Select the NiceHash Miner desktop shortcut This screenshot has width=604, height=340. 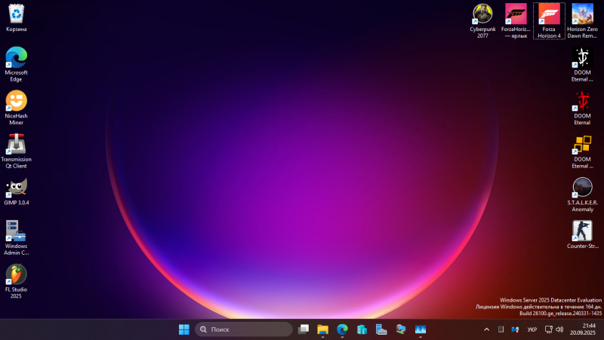tap(16, 101)
